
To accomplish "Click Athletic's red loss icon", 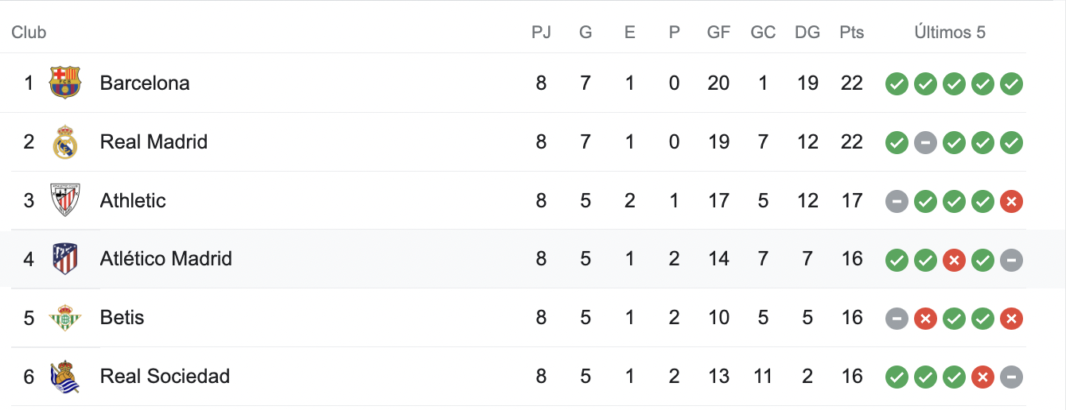I will [1011, 201].
